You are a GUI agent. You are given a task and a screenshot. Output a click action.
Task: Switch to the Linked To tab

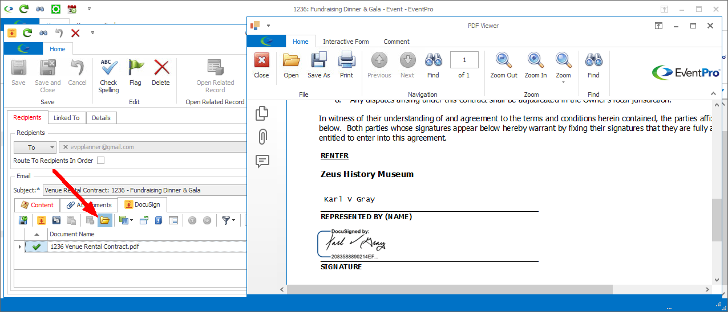tap(67, 118)
